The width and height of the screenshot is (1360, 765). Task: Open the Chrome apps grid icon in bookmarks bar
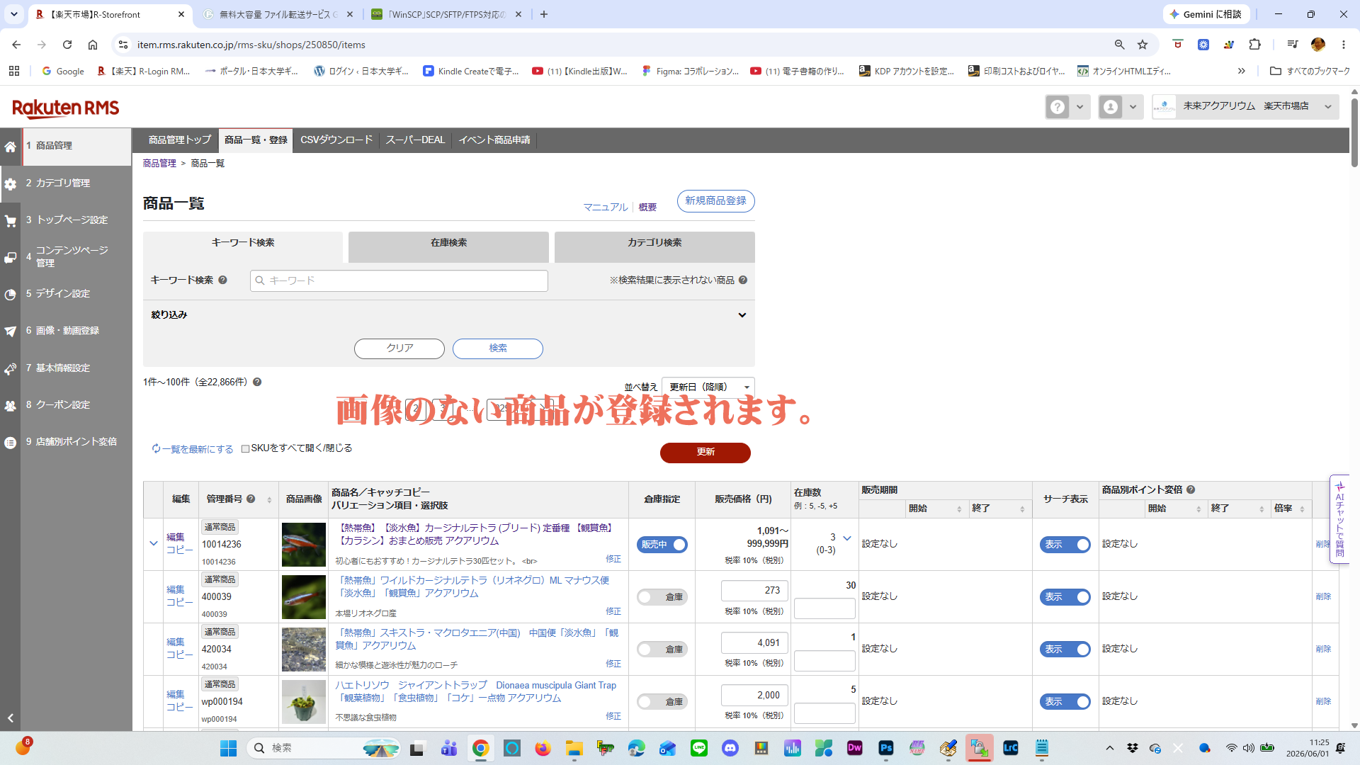click(14, 71)
